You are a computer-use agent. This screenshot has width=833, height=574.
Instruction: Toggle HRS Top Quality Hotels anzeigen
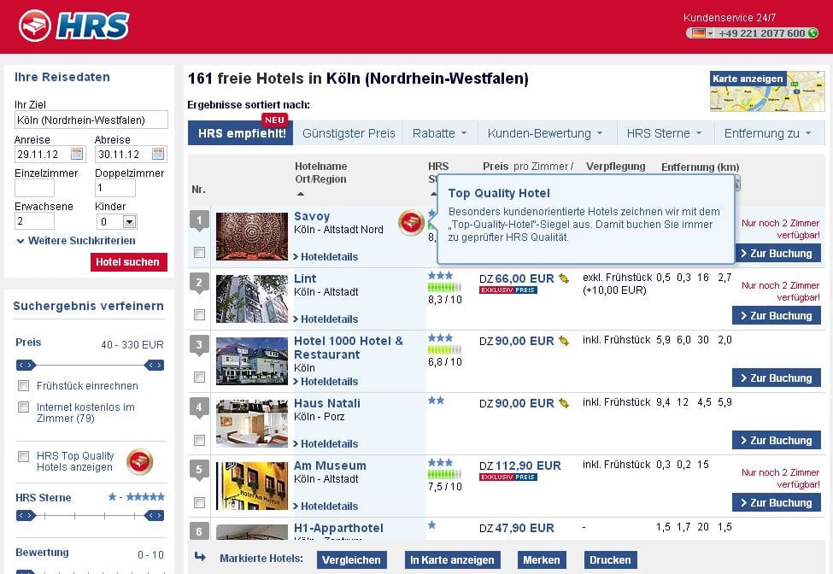(23, 456)
